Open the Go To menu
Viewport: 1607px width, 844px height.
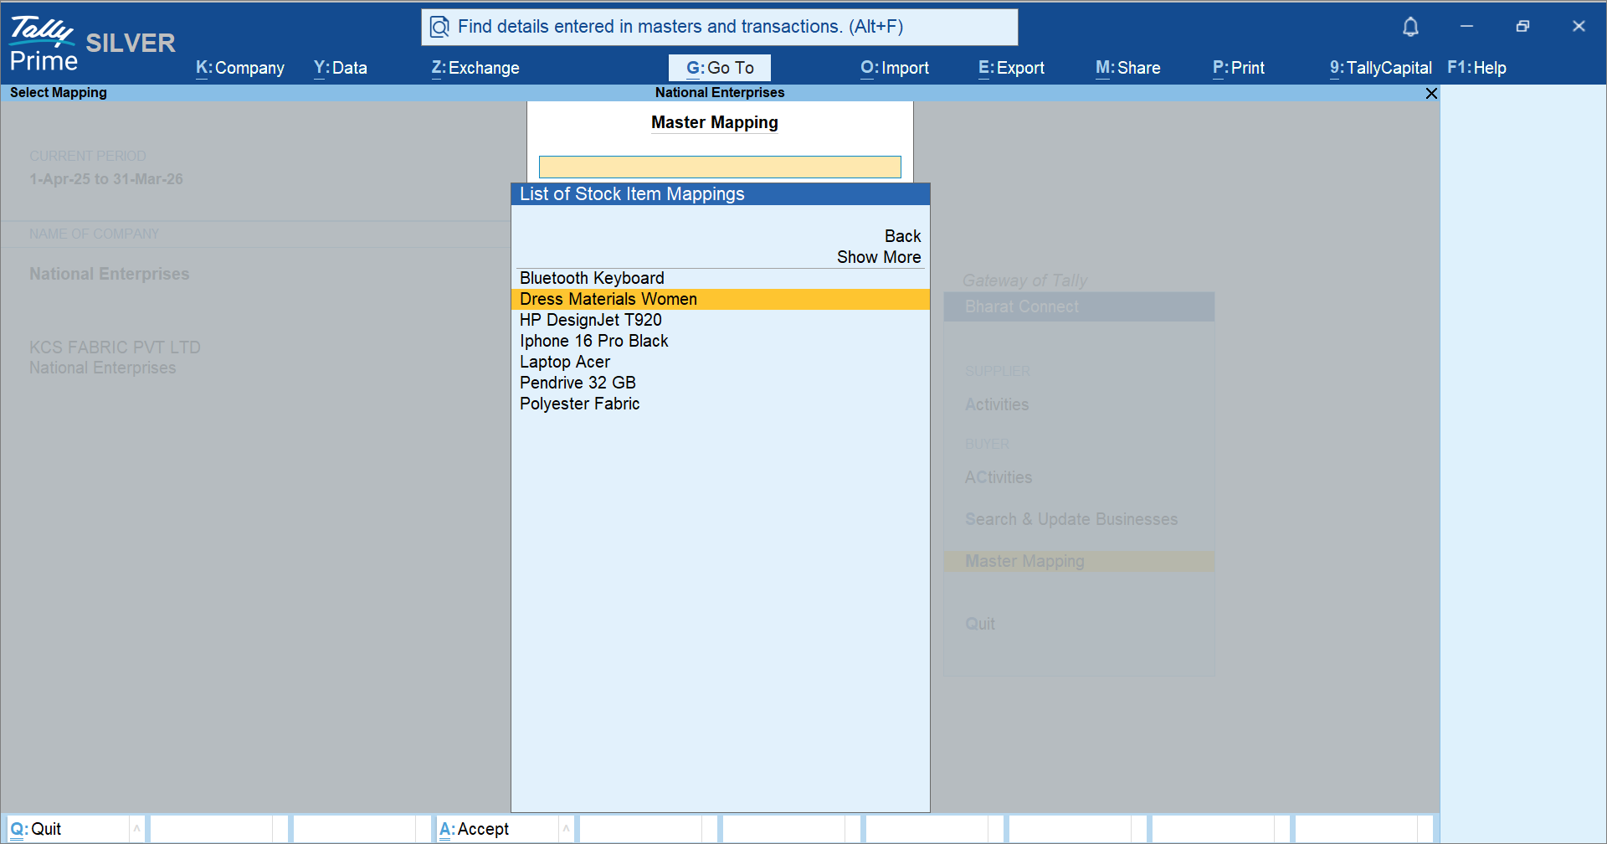click(x=719, y=68)
